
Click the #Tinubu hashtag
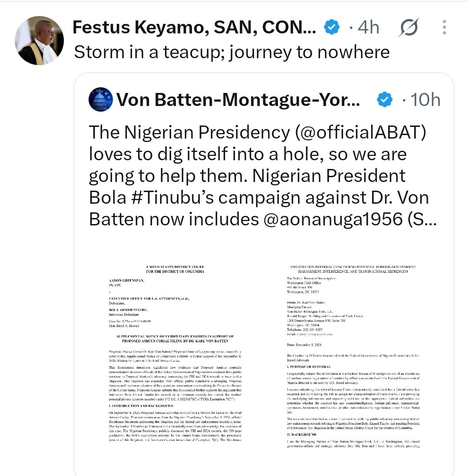click(x=172, y=198)
